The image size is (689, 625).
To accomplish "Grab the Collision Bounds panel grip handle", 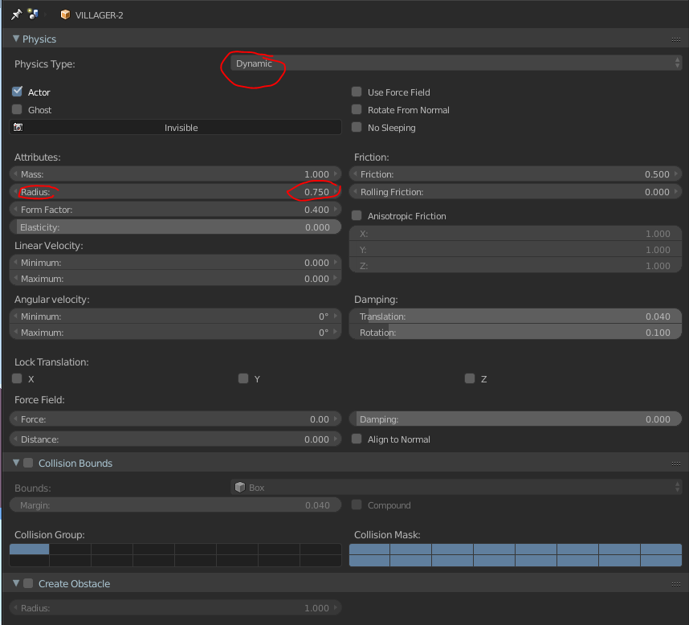I will pos(676,464).
